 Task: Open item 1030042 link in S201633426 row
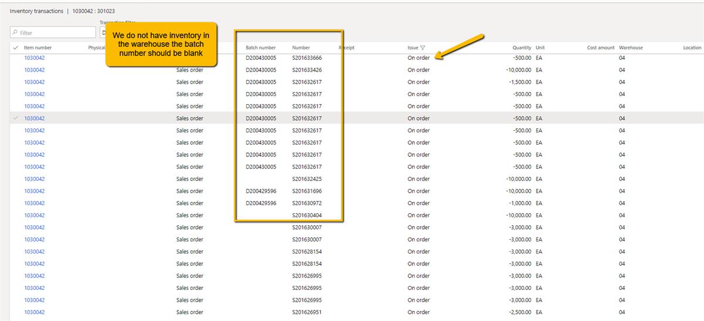pos(34,70)
